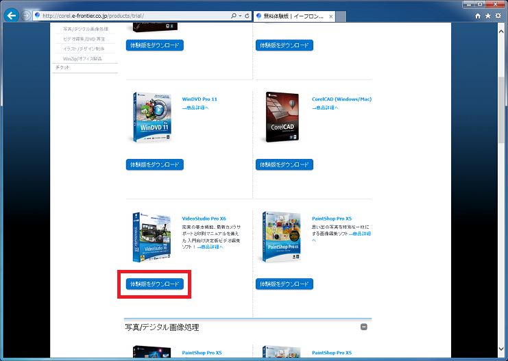This screenshot has width=508, height=361.
Task: Click the CorelCAD box image
Action: (x=282, y=117)
